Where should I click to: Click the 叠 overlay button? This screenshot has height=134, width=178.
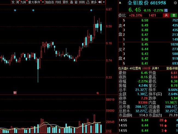pos(72,2)
